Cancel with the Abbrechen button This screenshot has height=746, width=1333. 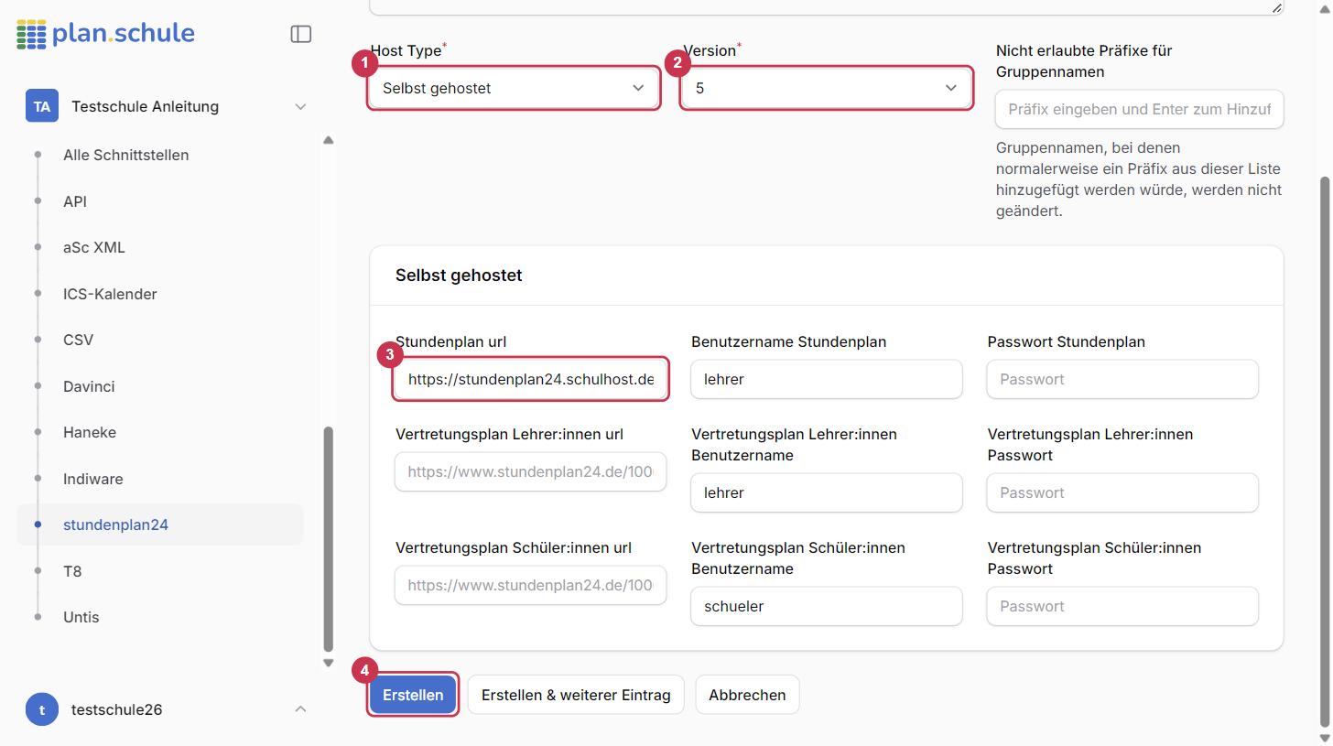pyautogui.click(x=747, y=695)
